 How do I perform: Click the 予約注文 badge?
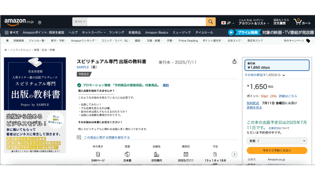[84, 74]
